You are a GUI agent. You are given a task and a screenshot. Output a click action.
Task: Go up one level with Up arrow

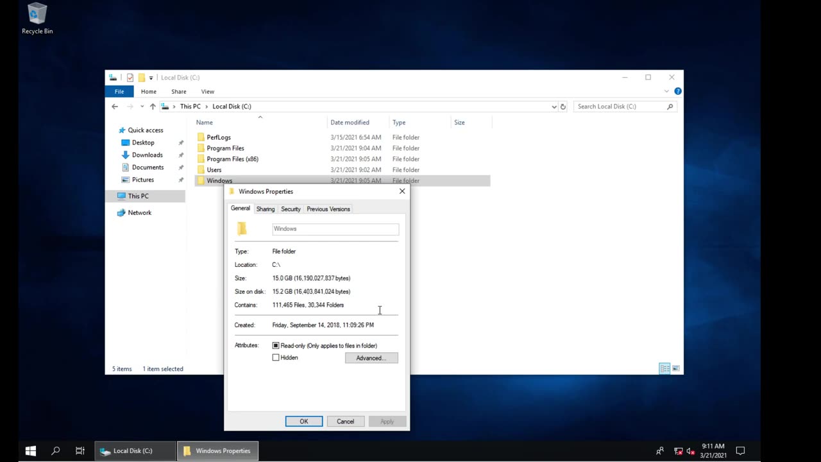point(153,107)
